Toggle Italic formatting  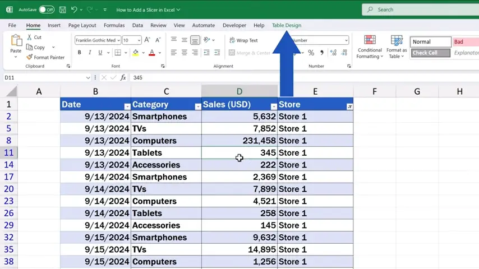pyautogui.click(x=90, y=53)
